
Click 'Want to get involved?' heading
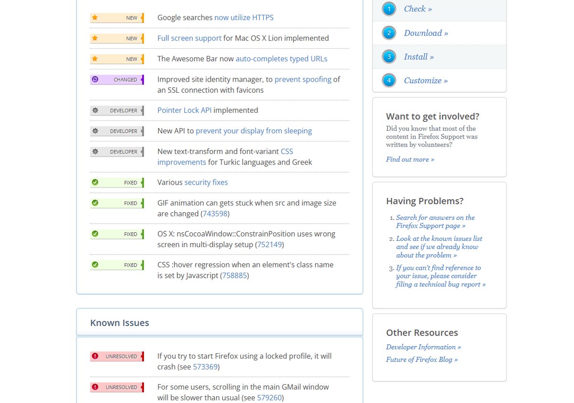pyautogui.click(x=432, y=117)
